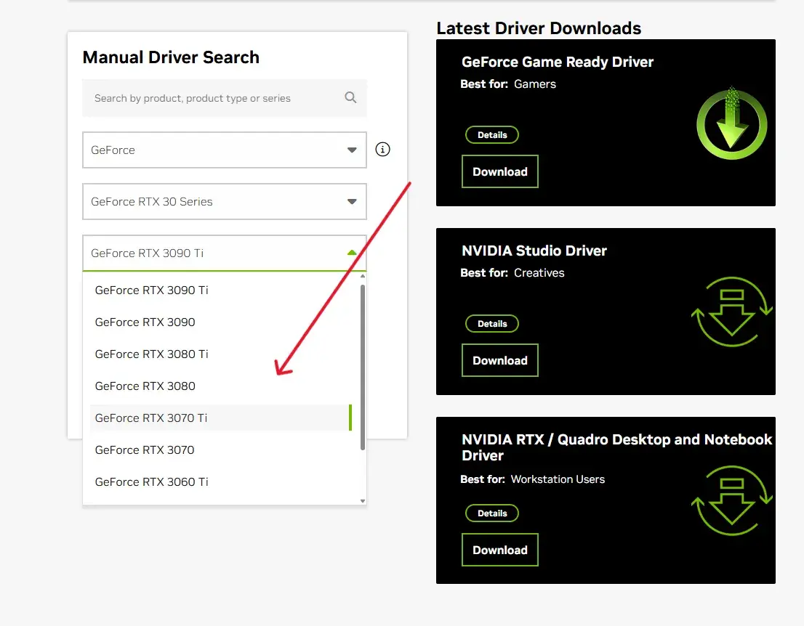Select GeForce RTX 3080 from the list
This screenshot has height=626, width=804.
145,386
